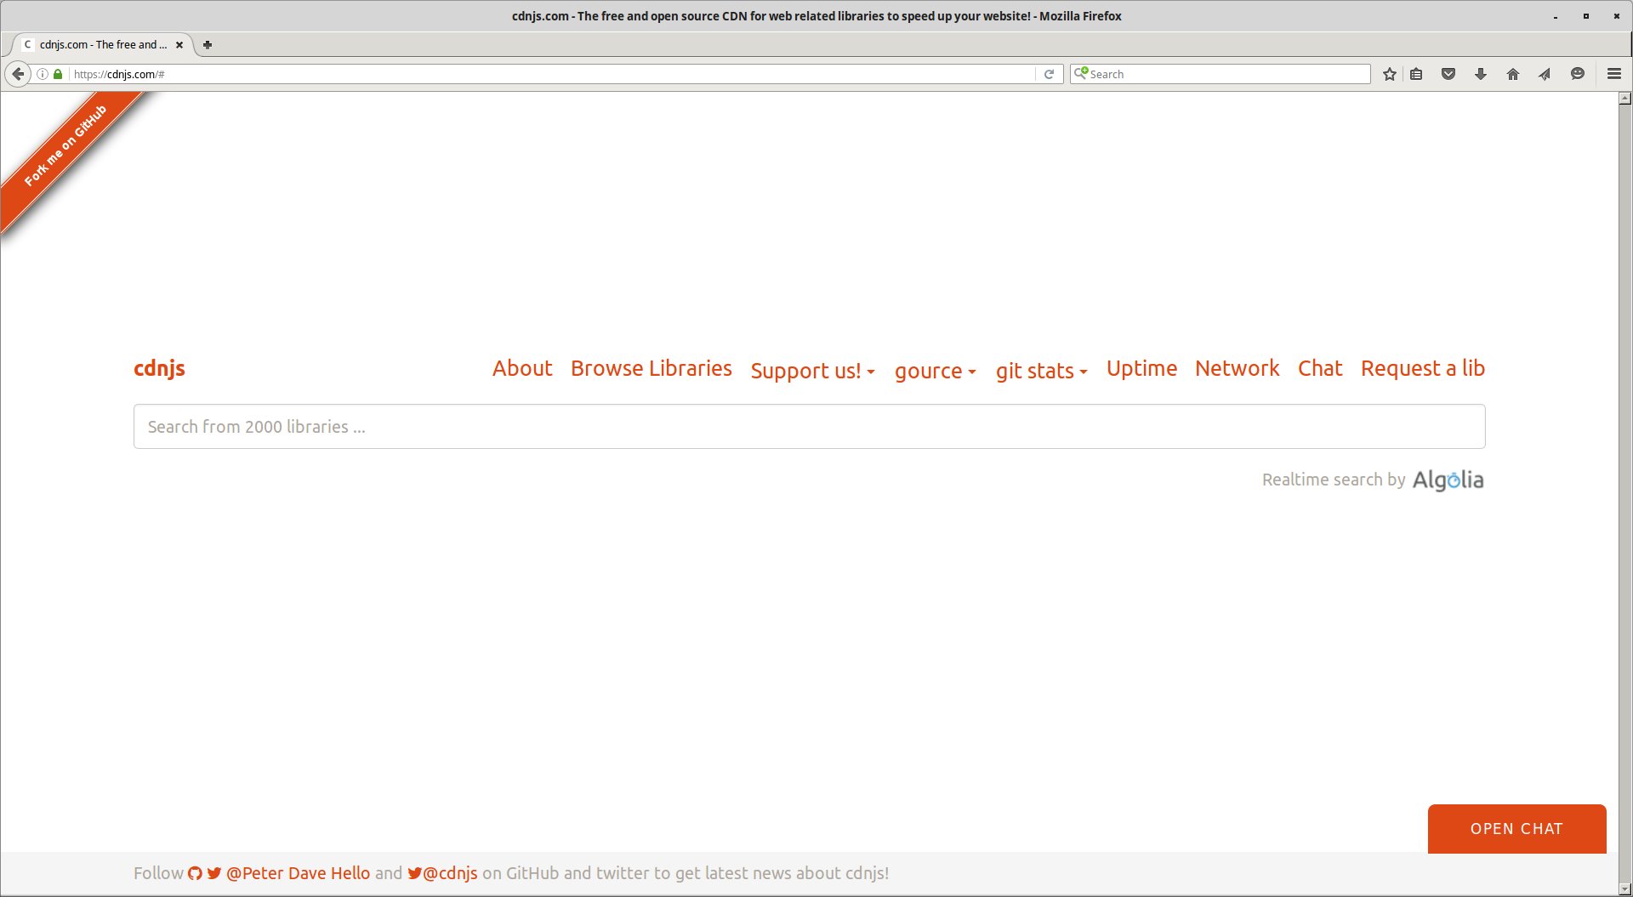The image size is (1633, 897).
Task: Save page to Pocket
Action: tap(1448, 74)
